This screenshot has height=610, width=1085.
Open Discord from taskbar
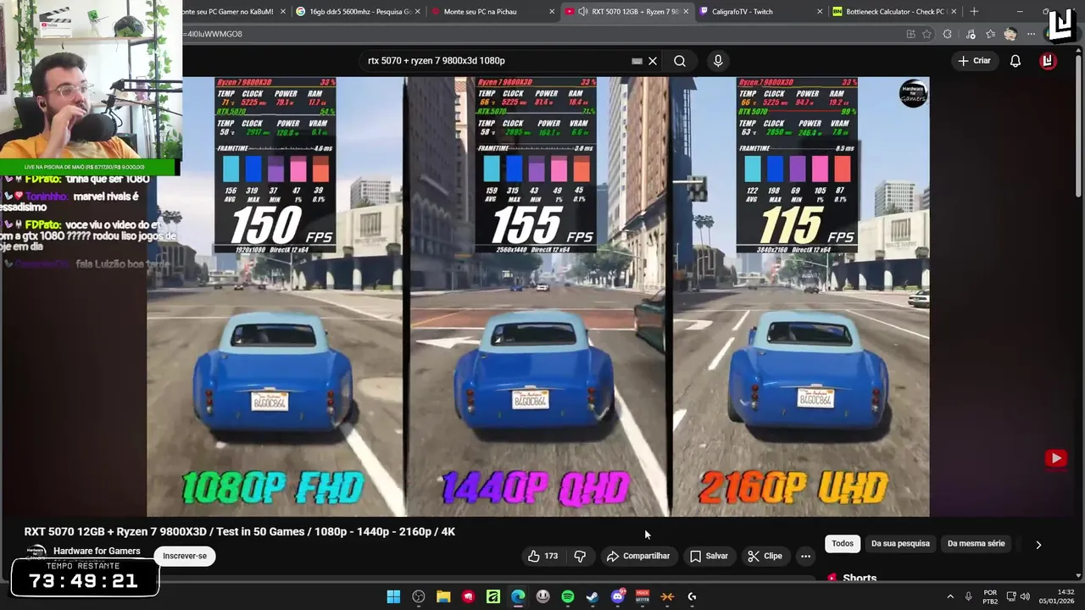pos(618,596)
